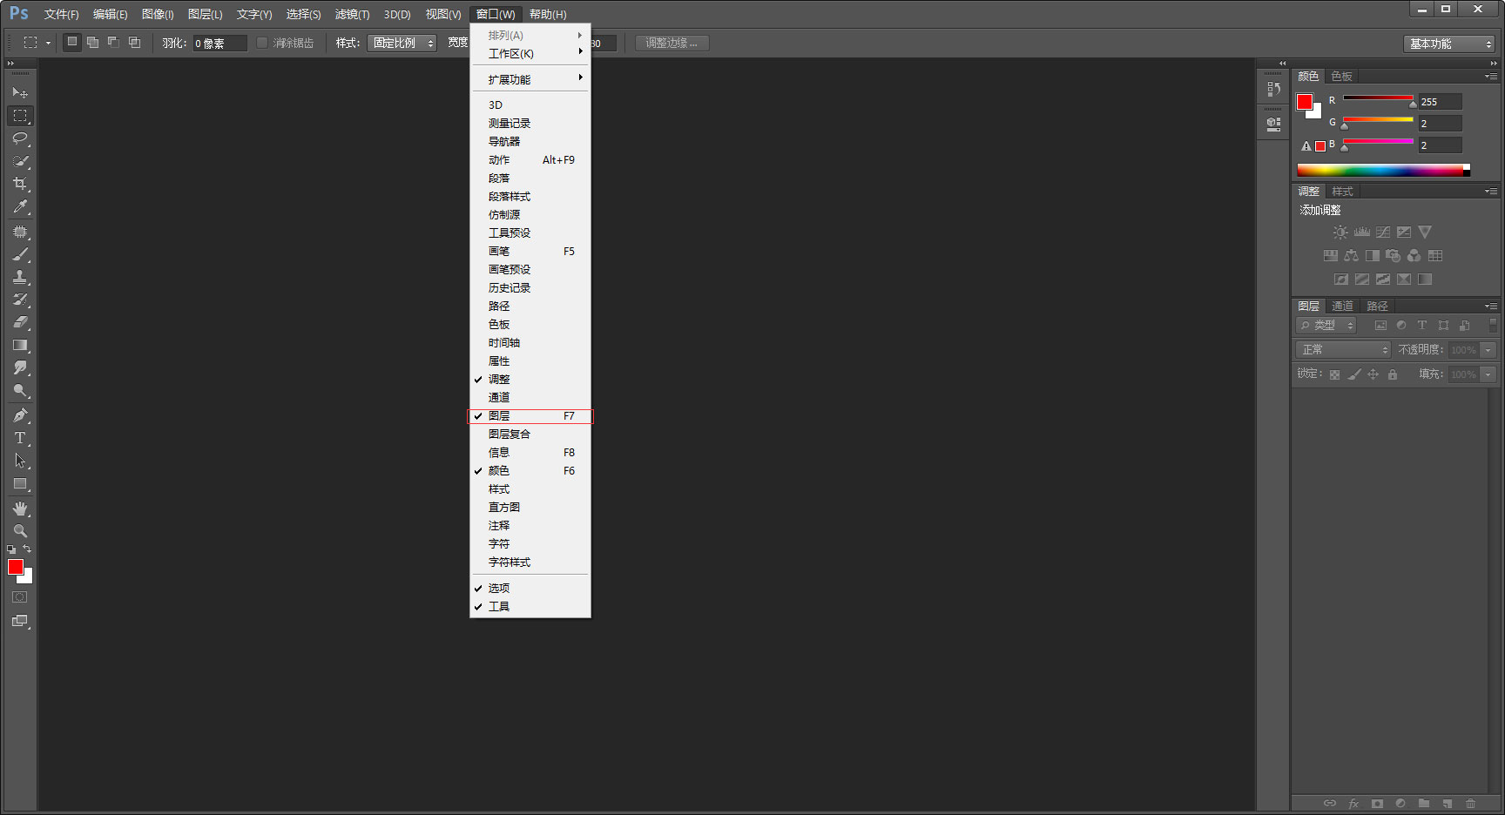This screenshot has width=1505, height=815.
Task: Enable the 消除锯齿 checkbox
Action: pos(261,43)
